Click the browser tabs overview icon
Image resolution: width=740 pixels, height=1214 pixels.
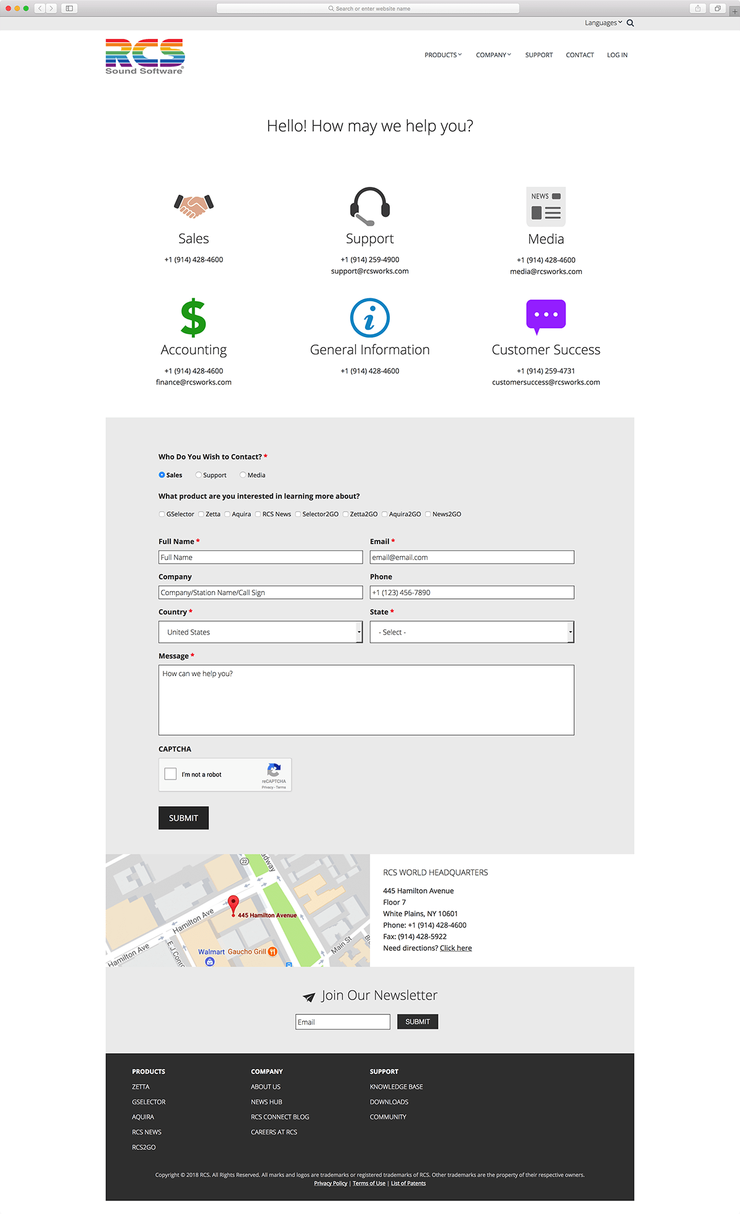pos(717,8)
